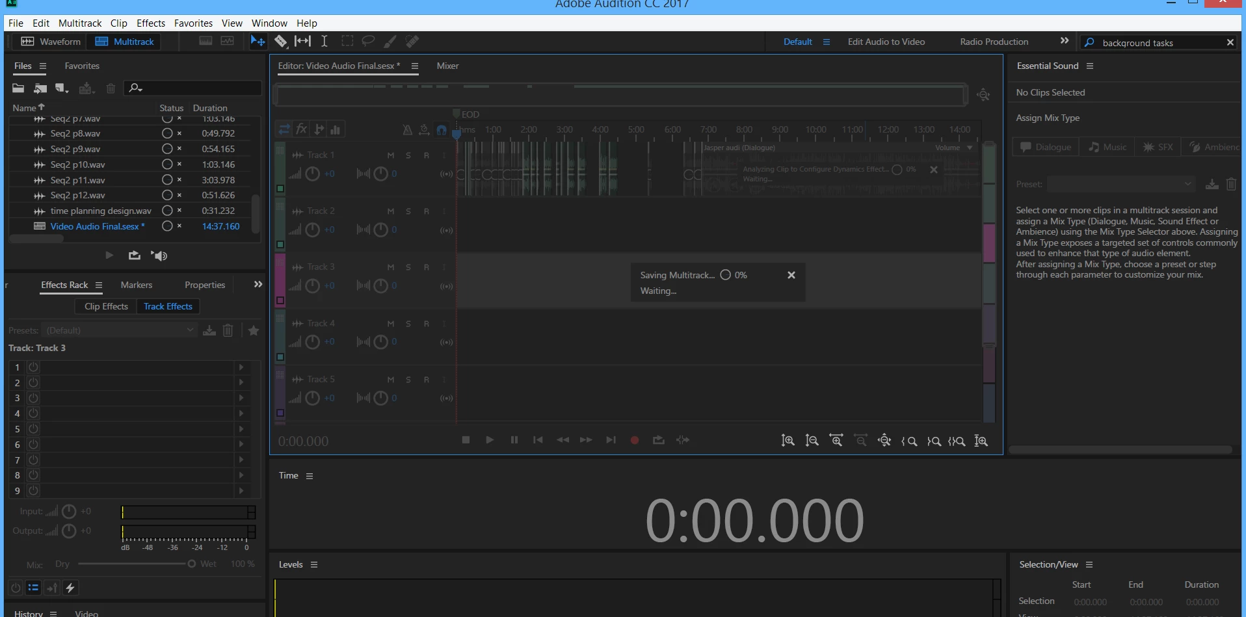Open Effects Rack Presets dropdown

pos(119,330)
